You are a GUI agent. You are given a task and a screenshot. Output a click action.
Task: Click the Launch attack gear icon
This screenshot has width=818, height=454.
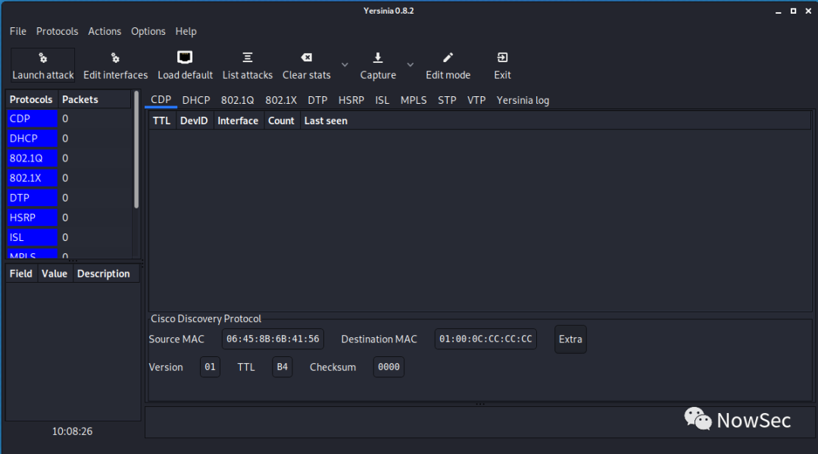(42, 58)
